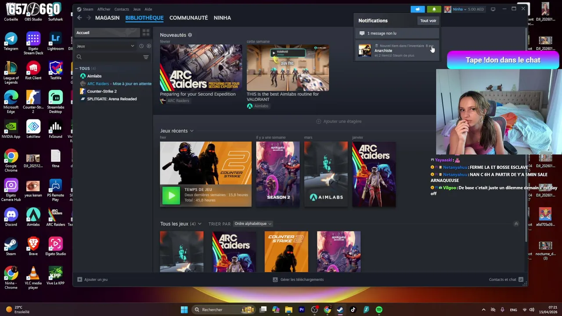Open Riot Client desktop shortcut
Image resolution: width=562 pixels, height=316 pixels.
coord(33,71)
